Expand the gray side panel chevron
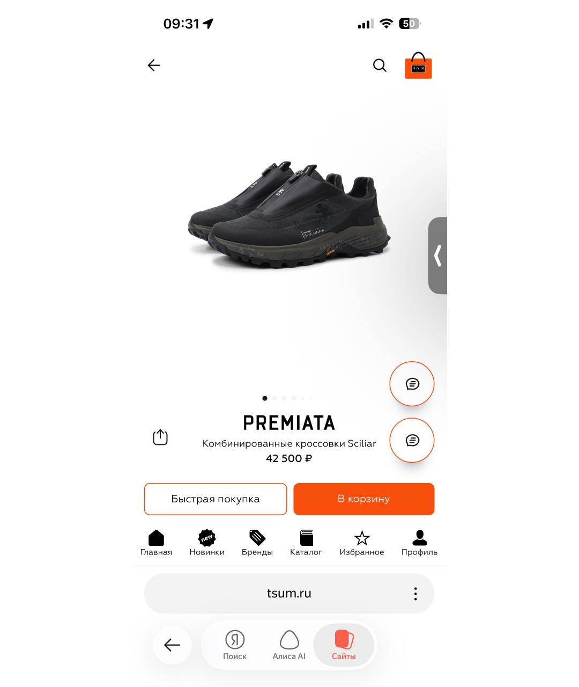The image size is (579, 687). tap(437, 255)
